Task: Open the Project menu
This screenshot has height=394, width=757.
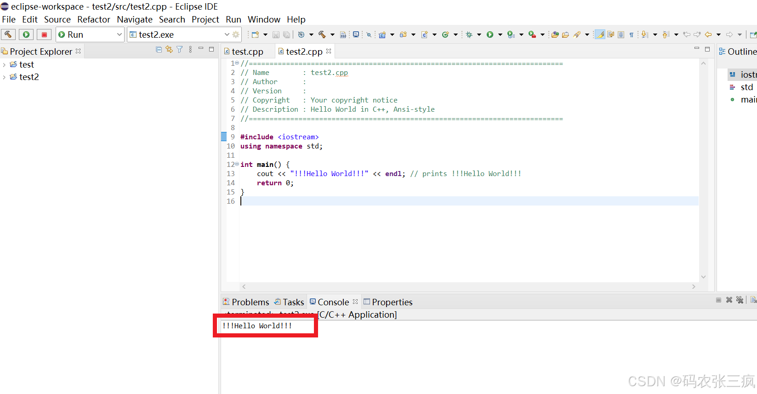Action: pyautogui.click(x=205, y=19)
